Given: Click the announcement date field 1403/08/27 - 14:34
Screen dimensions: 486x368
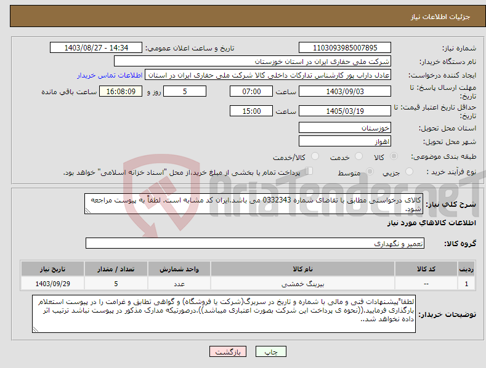Looking at the screenshot, I should pyautogui.click(x=96, y=48).
